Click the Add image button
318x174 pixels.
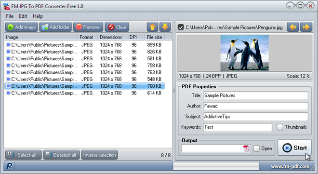pos(22,27)
